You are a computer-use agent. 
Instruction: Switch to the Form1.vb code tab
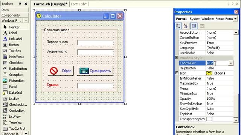click(79, 4)
